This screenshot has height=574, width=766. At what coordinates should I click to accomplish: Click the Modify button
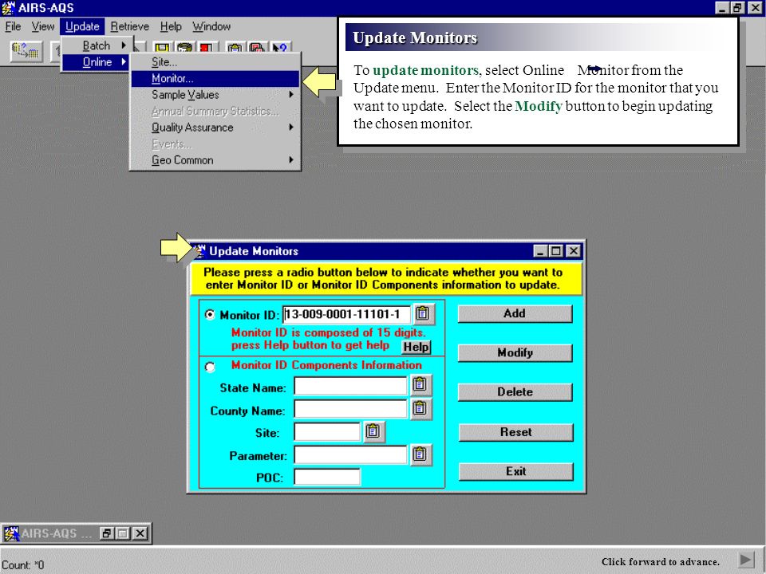tap(515, 352)
